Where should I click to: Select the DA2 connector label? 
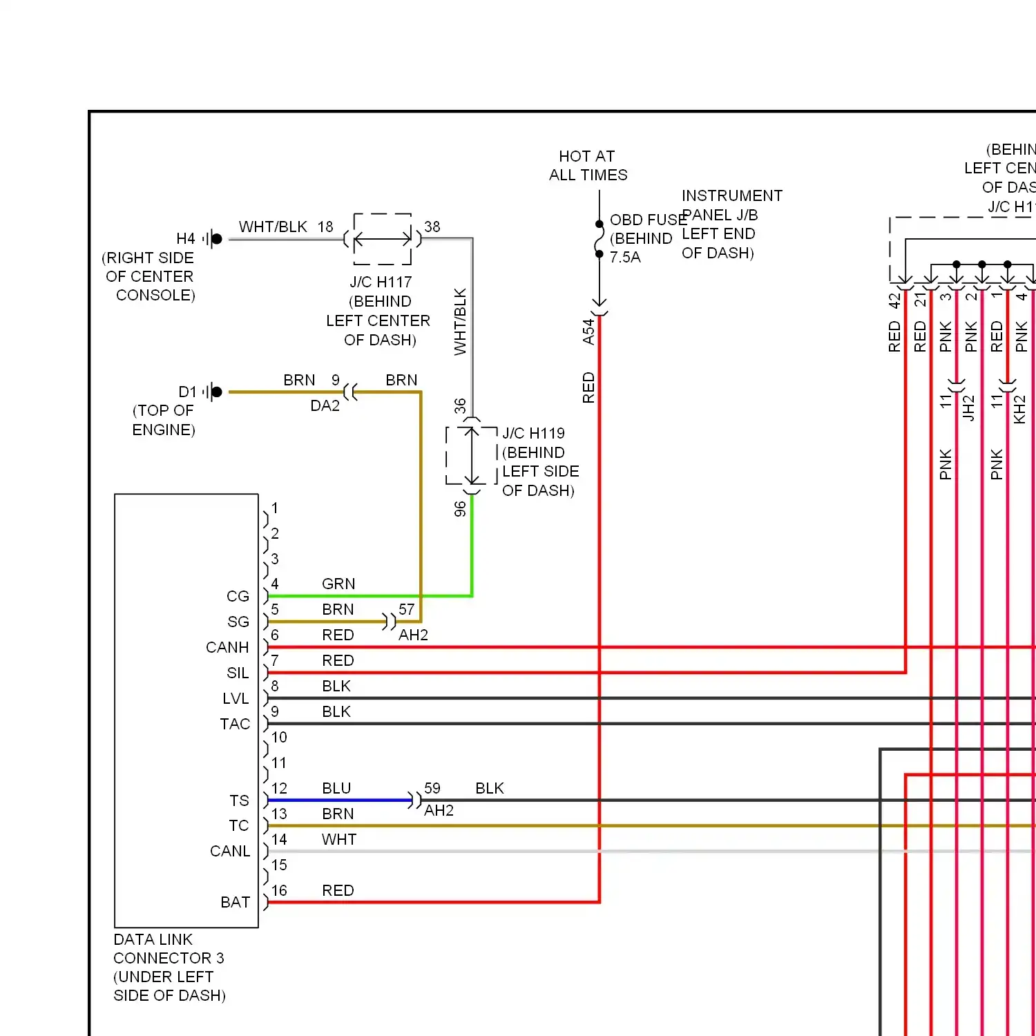click(x=325, y=405)
